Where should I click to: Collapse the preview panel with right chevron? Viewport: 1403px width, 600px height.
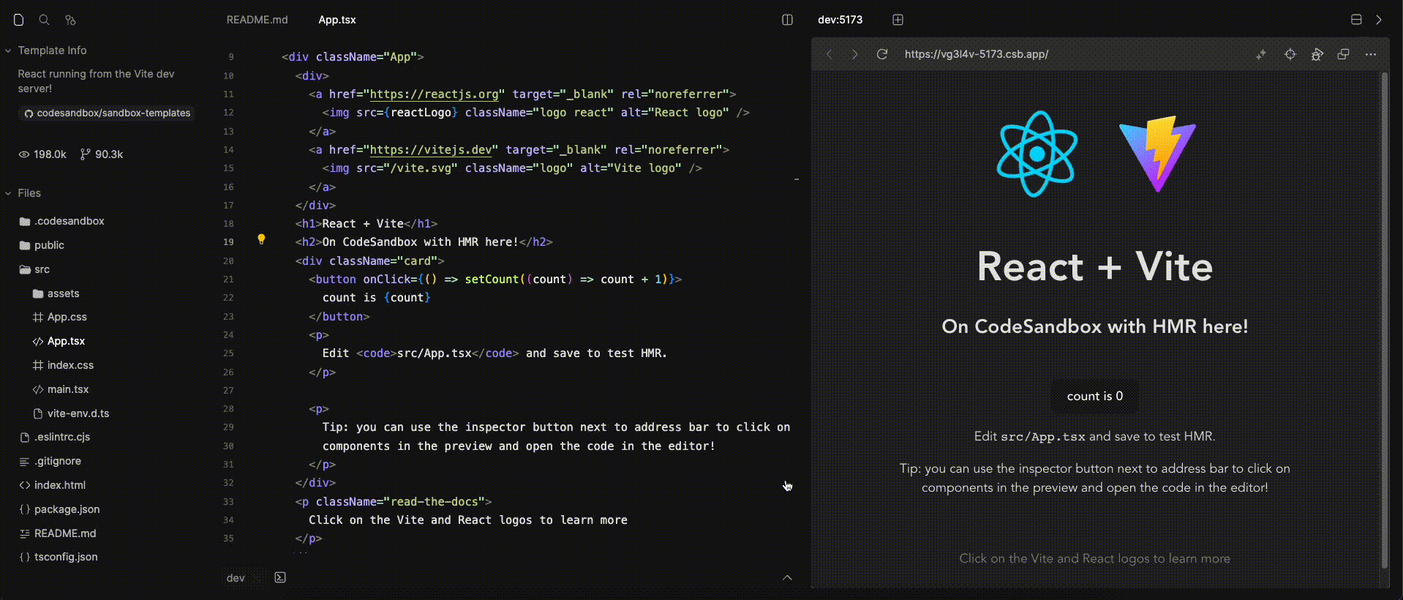click(x=1379, y=20)
